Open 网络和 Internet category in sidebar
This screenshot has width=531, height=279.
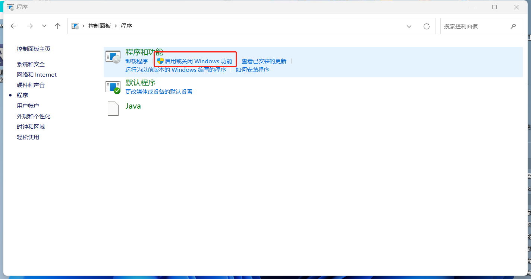[x=37, y=75]
